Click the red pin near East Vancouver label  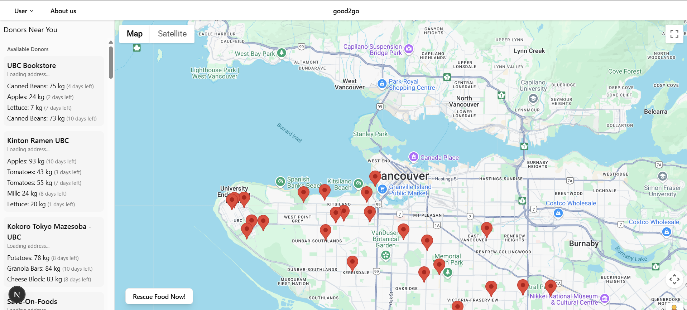(x=486, y=230)
